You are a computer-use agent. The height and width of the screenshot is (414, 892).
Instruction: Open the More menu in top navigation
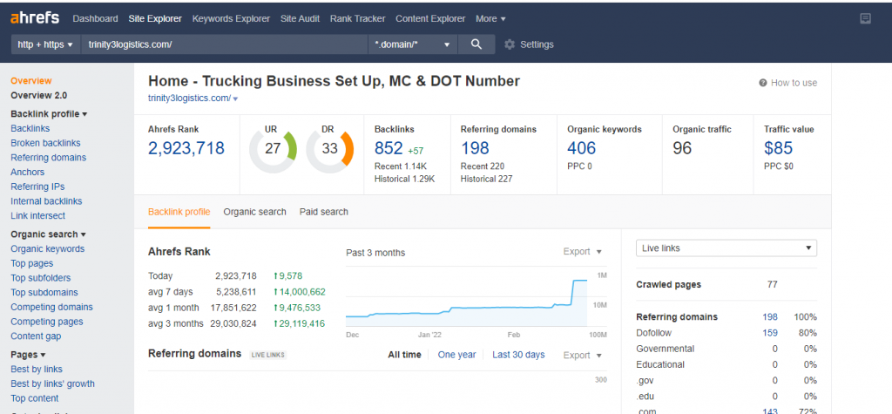[490, 18]
